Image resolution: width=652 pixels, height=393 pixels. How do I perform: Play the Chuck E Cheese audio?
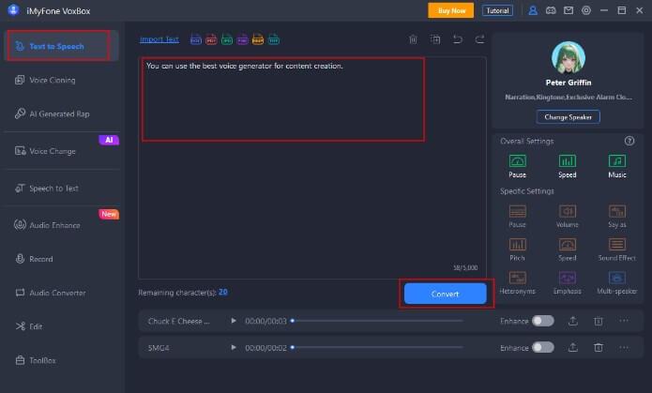point(234,321)
